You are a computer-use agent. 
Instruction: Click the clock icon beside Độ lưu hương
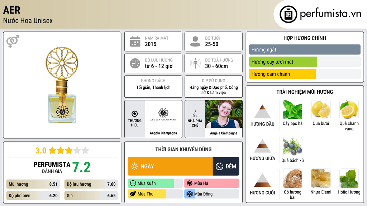point(135,63)
